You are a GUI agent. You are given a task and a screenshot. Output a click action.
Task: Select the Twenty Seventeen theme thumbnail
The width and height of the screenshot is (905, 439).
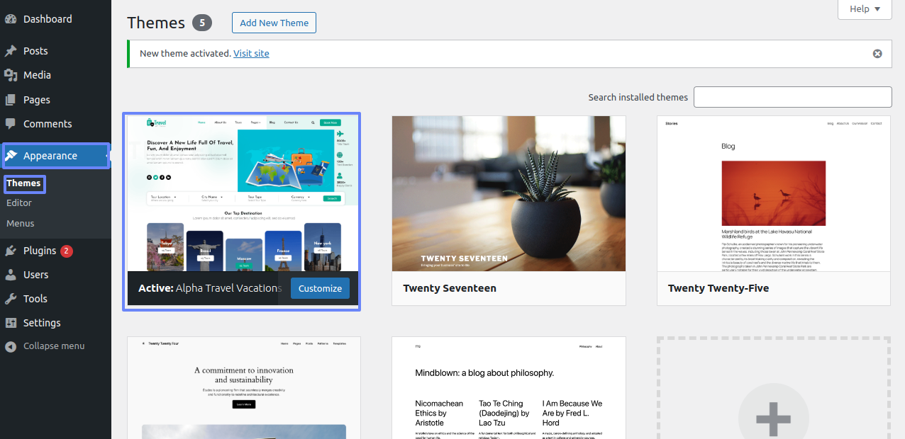click(509, 193)
